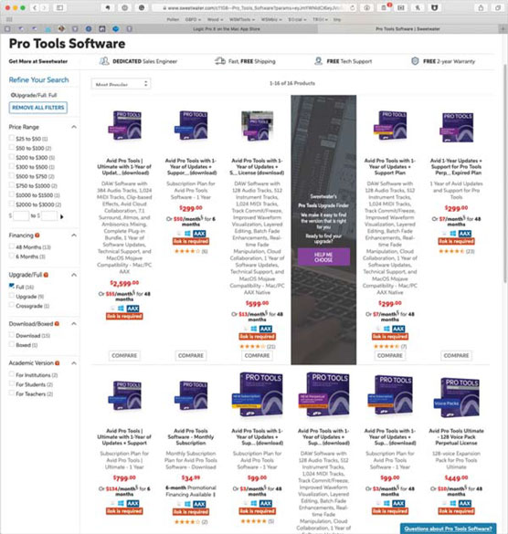Collapse the Price Range section
508x534 pixels.
(74, 127)
